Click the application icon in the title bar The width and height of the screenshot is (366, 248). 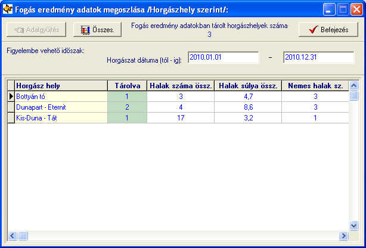point(8,10)
